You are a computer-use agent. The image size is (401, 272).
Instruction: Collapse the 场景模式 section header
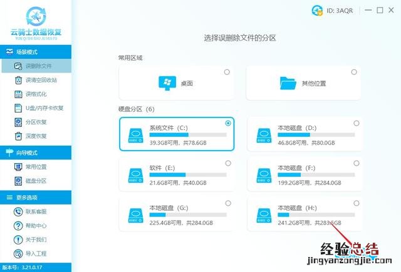pyautogui.click(x=36, y=52)
